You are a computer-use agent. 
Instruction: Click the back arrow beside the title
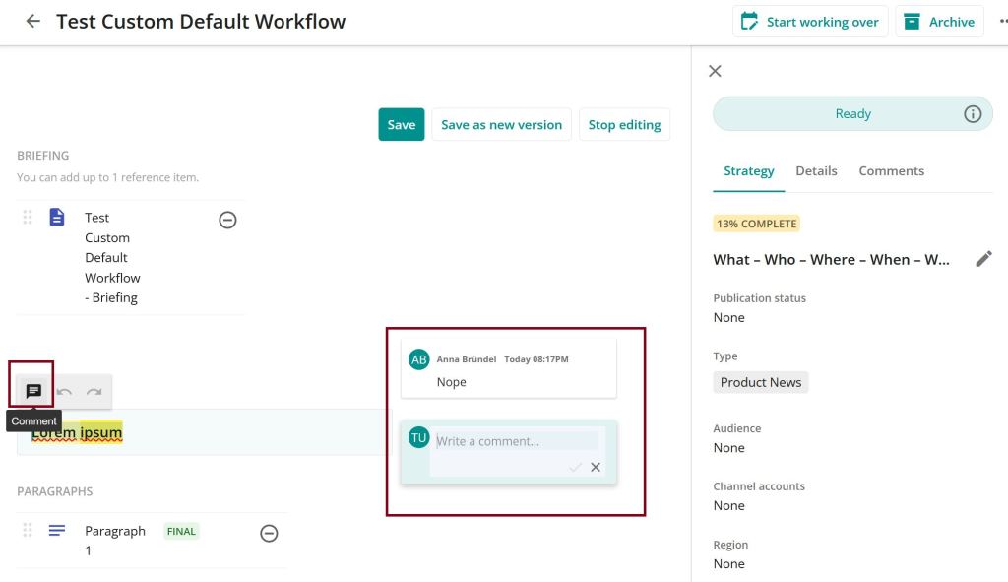click(33, 21)
